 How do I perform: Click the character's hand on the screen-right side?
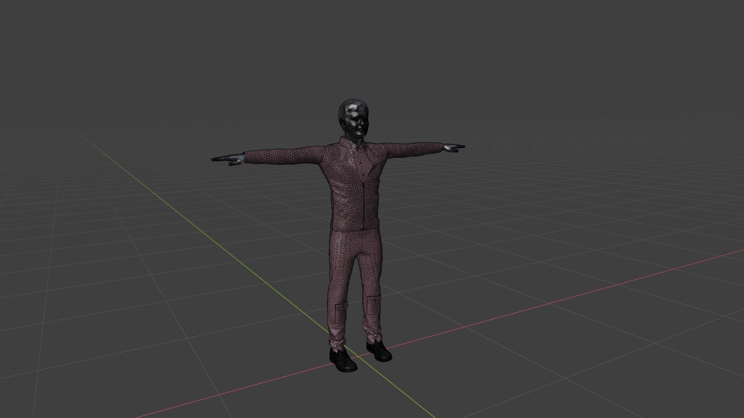pyautogui.click(x=453, y=147)
